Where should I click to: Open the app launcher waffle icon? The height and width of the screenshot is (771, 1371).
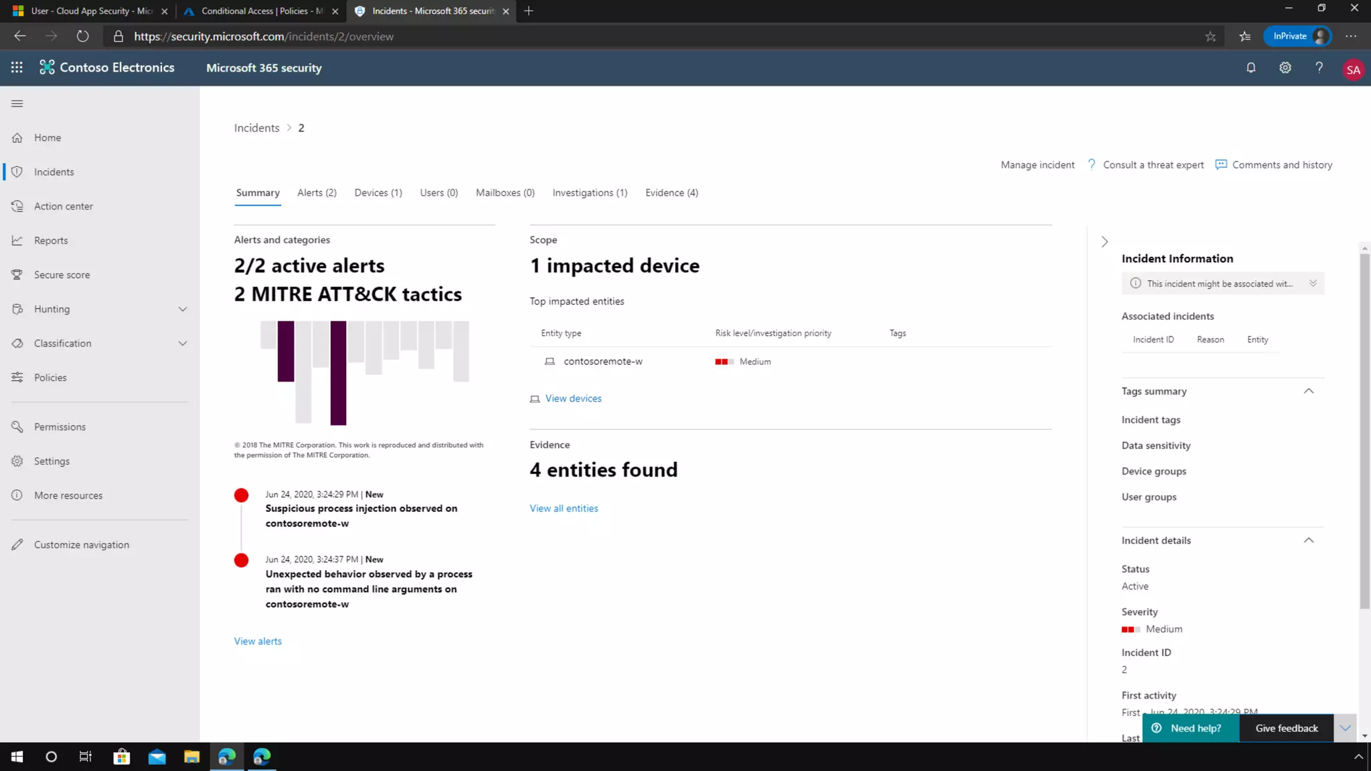(17, 68)
